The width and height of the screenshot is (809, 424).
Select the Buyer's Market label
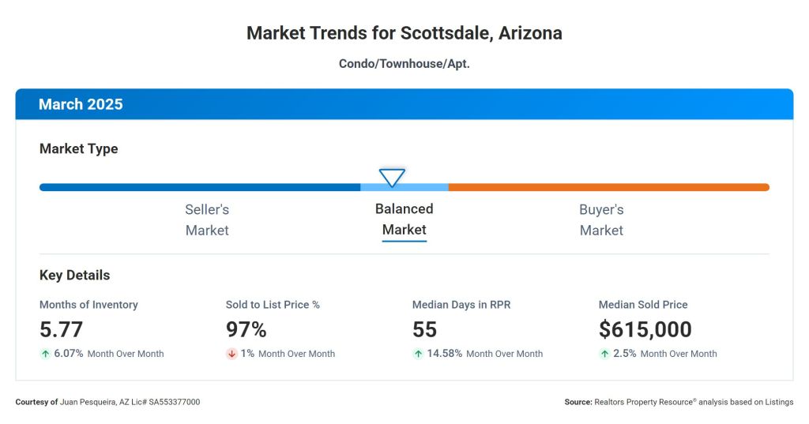click(601, 220)
